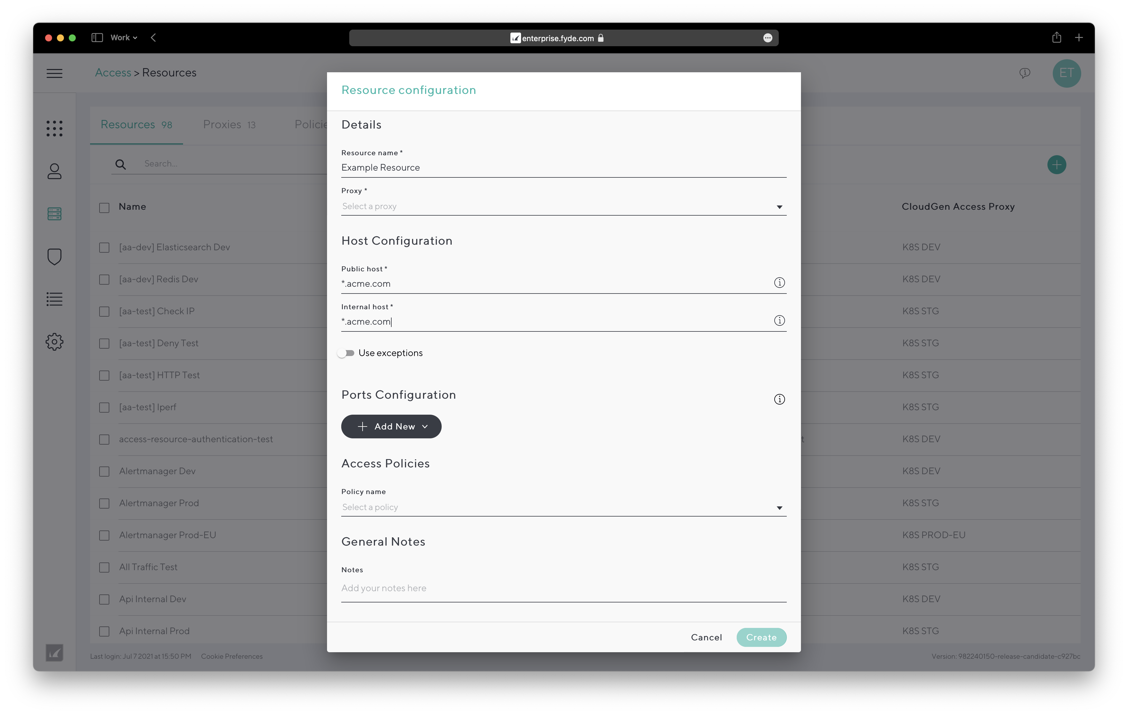
Task: Click the add resource plus icon
Action: (x=1057, y=164)
